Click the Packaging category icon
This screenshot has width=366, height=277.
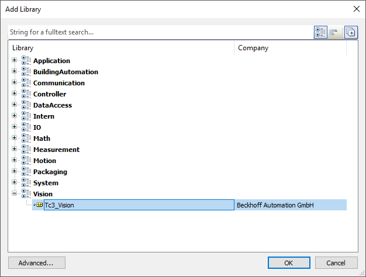pyautogui.click(x=26, y=171)
